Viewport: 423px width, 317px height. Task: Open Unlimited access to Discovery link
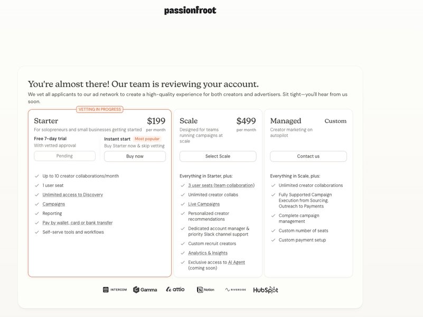tap(72, 195)
